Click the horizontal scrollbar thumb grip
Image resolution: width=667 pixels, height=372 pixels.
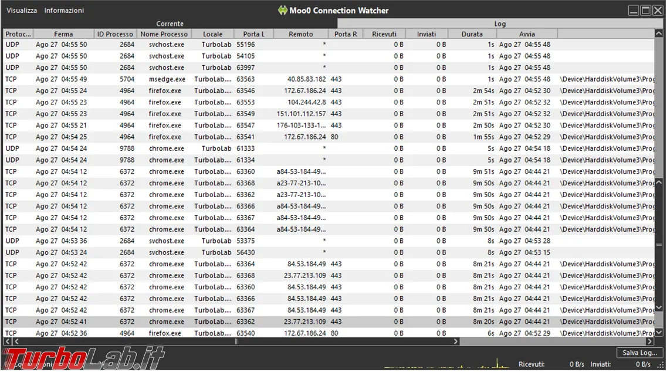click(x=236, y=341)
